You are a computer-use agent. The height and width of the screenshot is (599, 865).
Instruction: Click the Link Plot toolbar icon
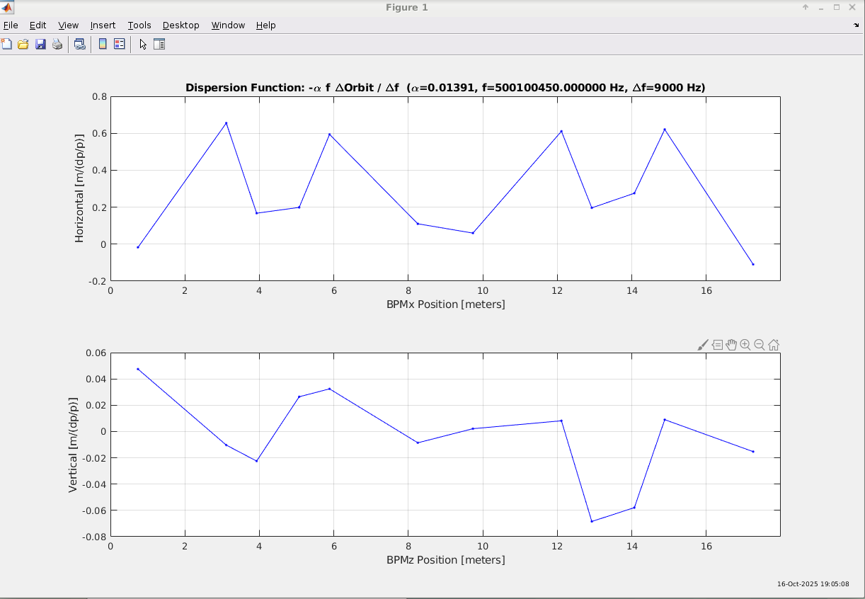[80, 44]
